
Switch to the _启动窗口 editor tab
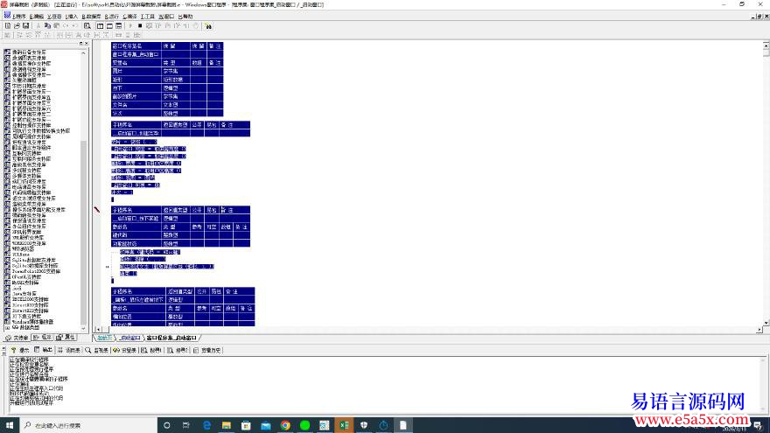point(129,337)
